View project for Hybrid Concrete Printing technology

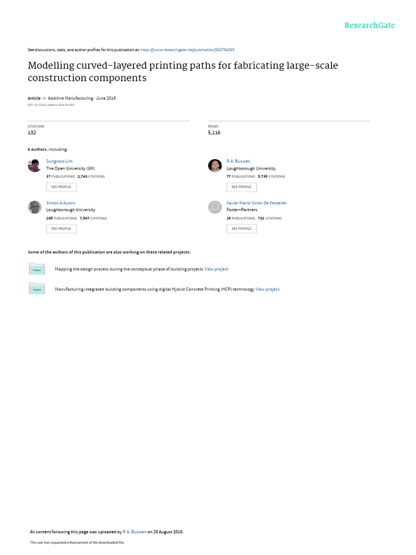(268, 289)
